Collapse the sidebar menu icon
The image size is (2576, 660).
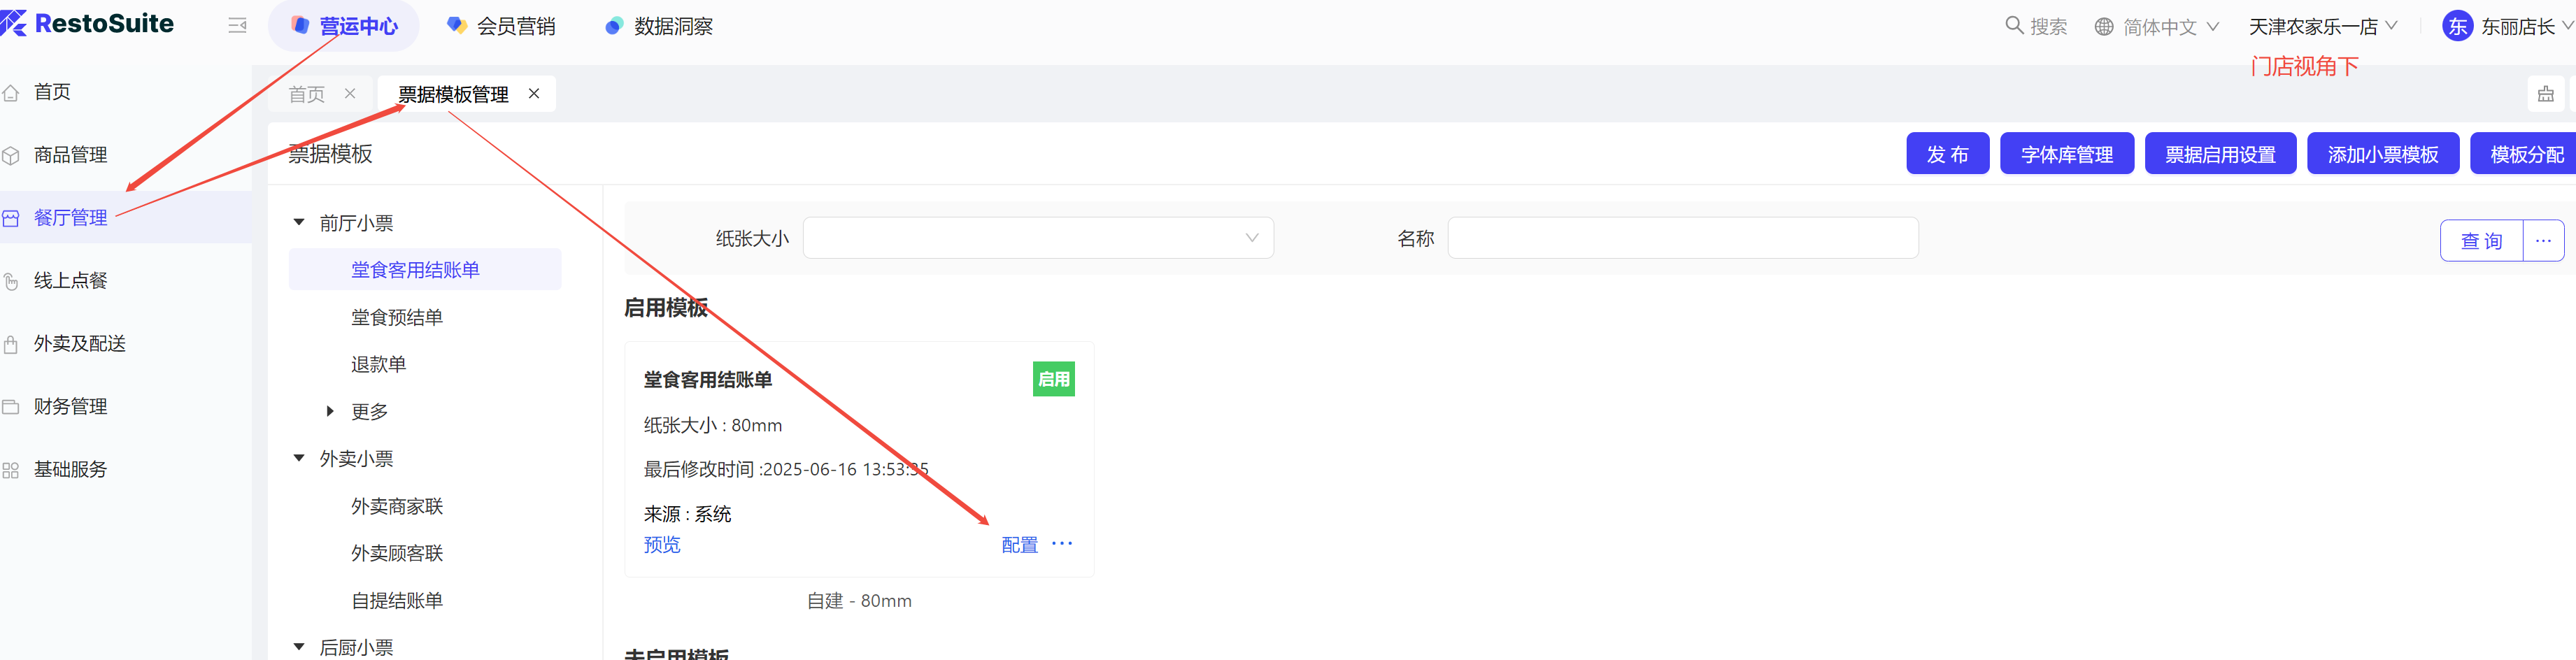[237, 26]
